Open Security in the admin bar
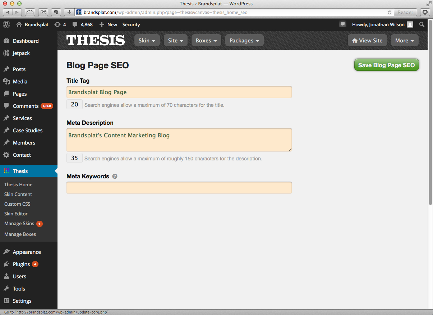 click(x=131, y=24)
